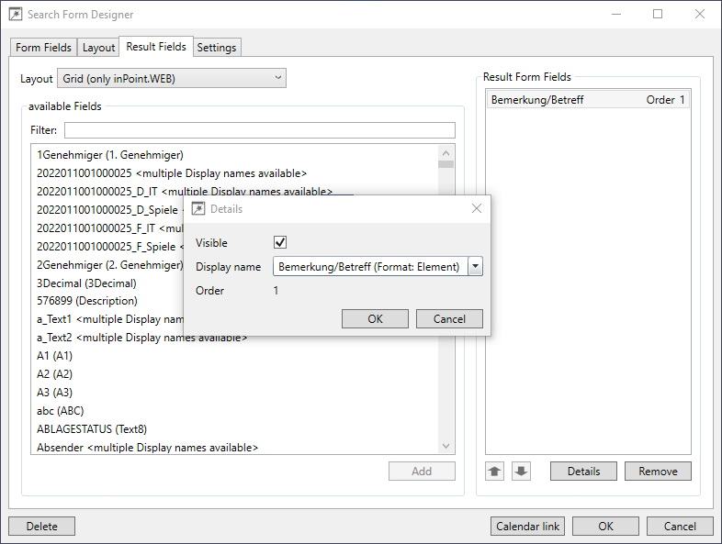Click the Search Form Designer window icon
The height and width of the screenshot is (544, 722).
pos(16,15)
